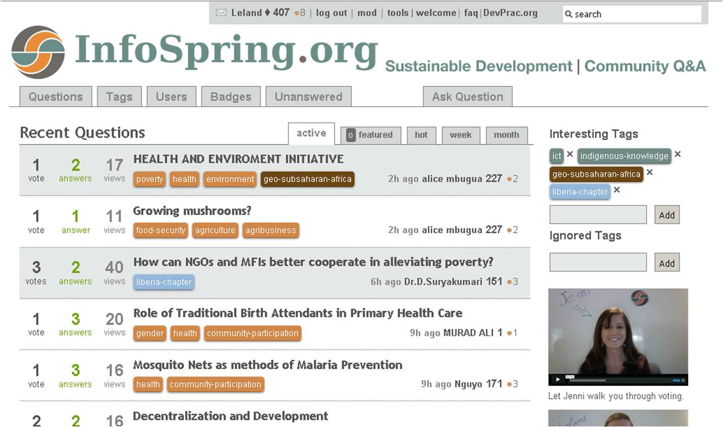Viewport: 723px width, 427px height.
Task: Select the hot sort tab
Action: 421,135
